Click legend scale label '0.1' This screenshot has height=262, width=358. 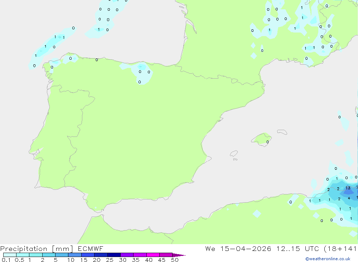tap(6, 260)
